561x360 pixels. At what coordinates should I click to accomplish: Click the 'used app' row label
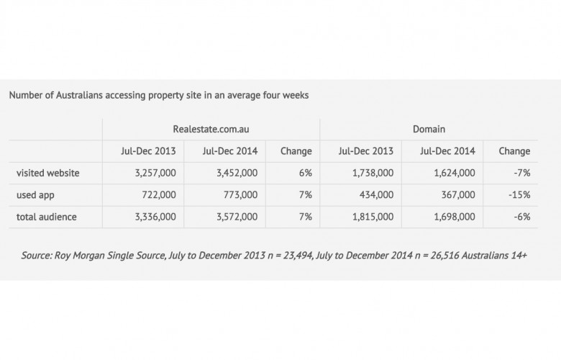tap(35, 195)
